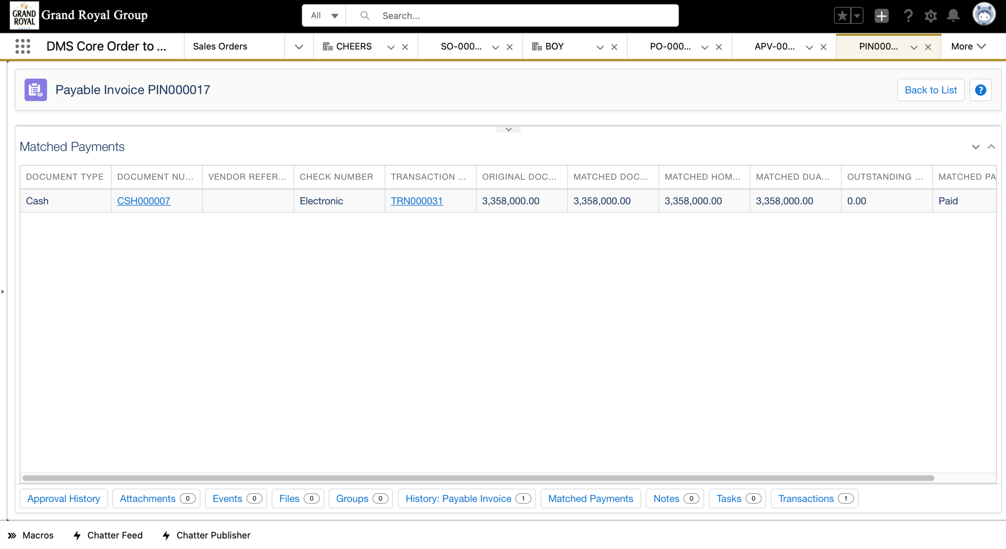Open the App Launcher grid icon
Image resolution: width=1006 pixels, height=549 pixels.
(23, 46)
